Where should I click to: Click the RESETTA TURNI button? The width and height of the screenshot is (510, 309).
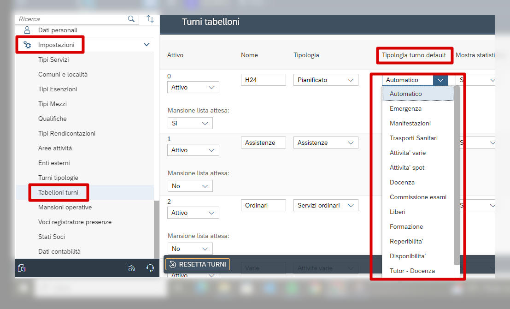(197, 264)
